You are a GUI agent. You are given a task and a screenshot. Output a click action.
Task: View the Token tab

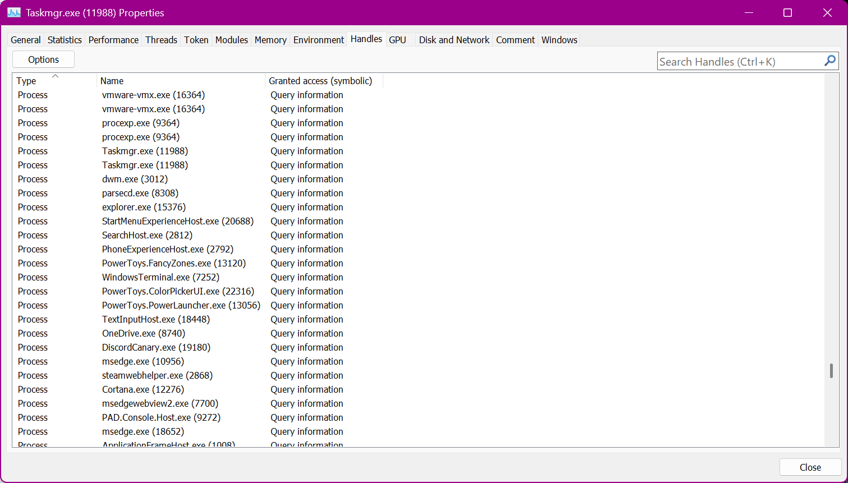pos(196,40)
